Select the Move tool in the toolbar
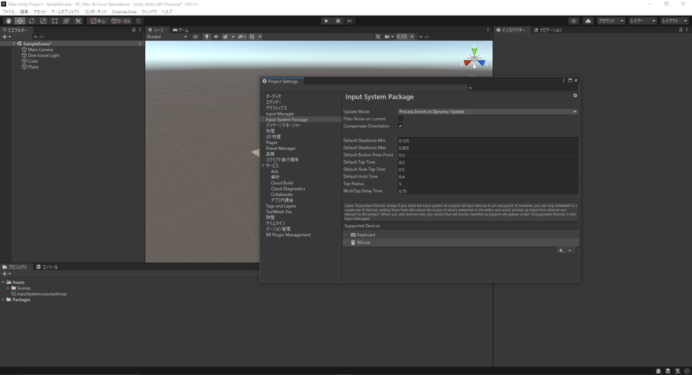692x375 pixels. [20, 21]
